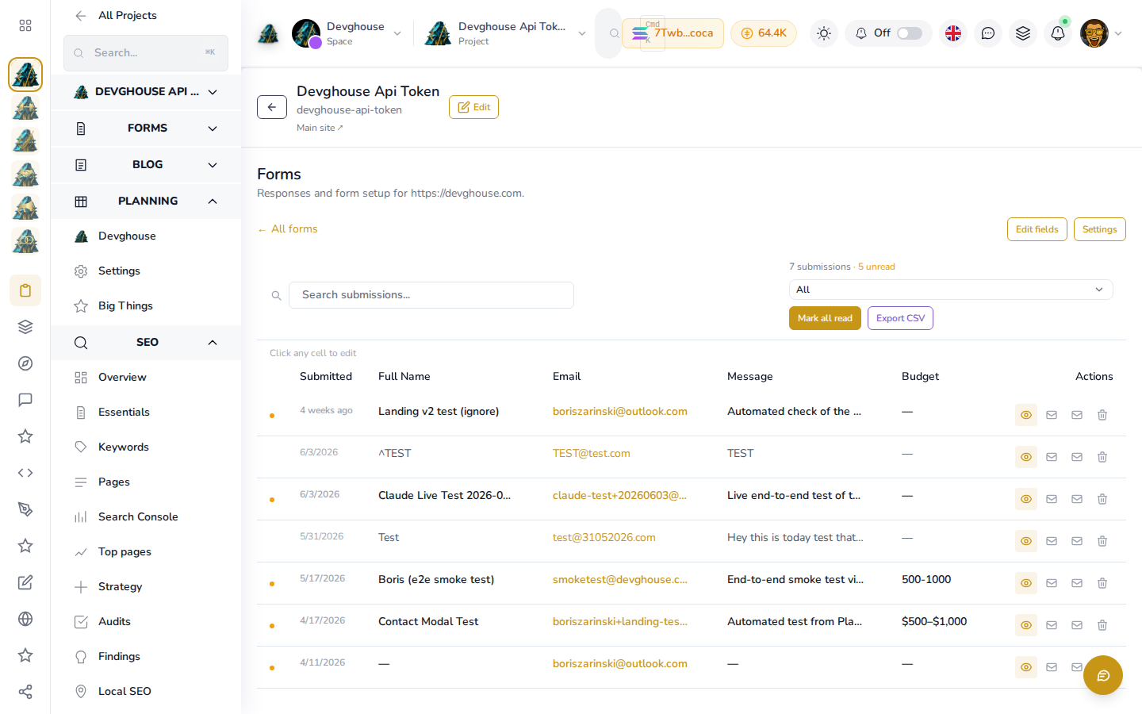Image resolution: width=1142 pixels, height=714 pixels.
Task: Follow the All forms back link
Action: point(287,228)
